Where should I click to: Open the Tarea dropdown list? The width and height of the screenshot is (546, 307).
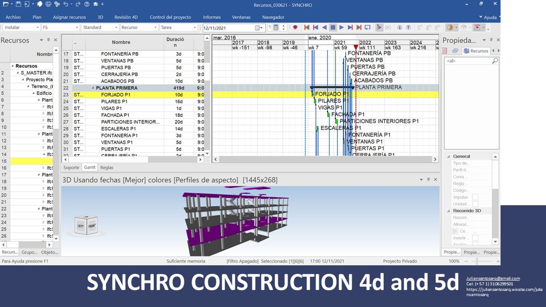(x=194, y=28)
